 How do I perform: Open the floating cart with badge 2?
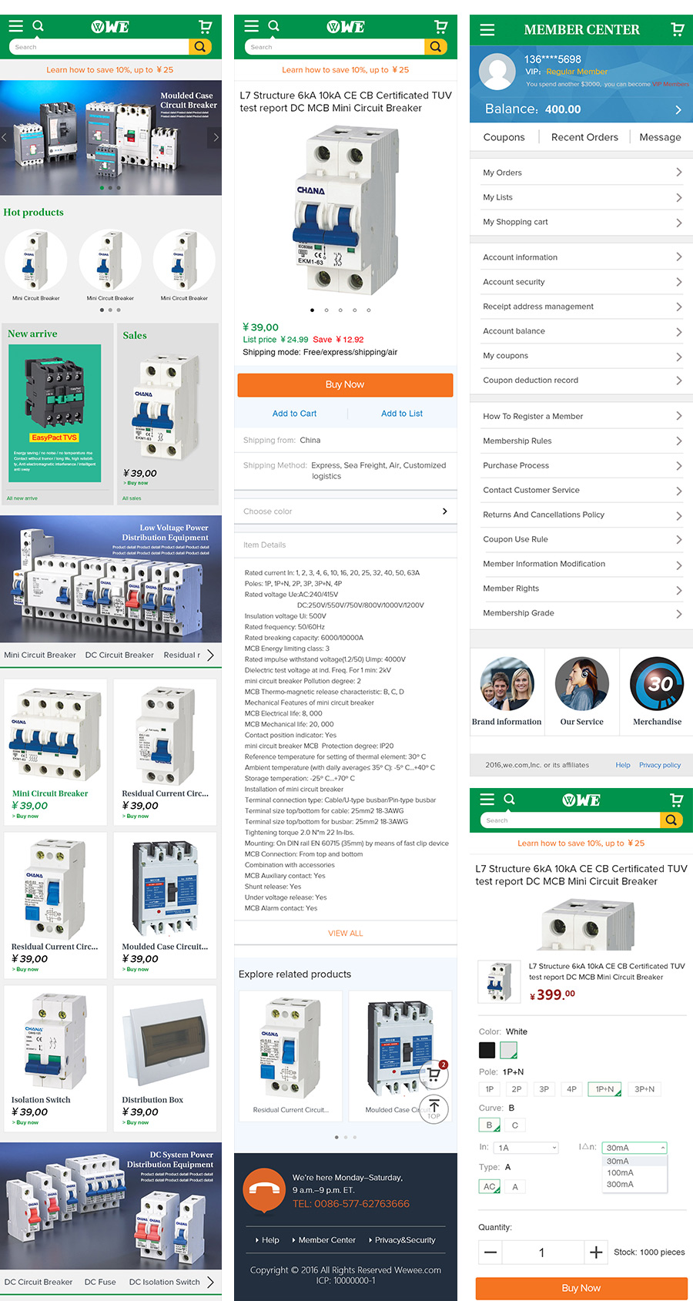pyautogui.click(x=434, y=1074)
